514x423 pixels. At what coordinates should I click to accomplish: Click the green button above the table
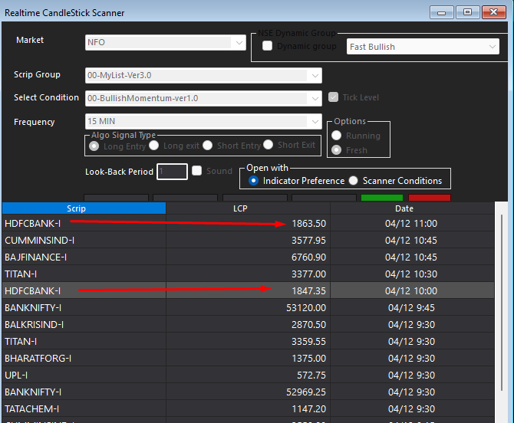click(382, 198)
